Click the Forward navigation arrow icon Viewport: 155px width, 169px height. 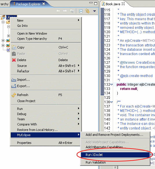click(x=65, y=11)
